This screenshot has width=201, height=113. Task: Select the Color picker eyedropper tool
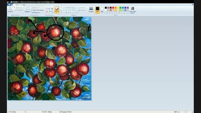click(49, 12)
